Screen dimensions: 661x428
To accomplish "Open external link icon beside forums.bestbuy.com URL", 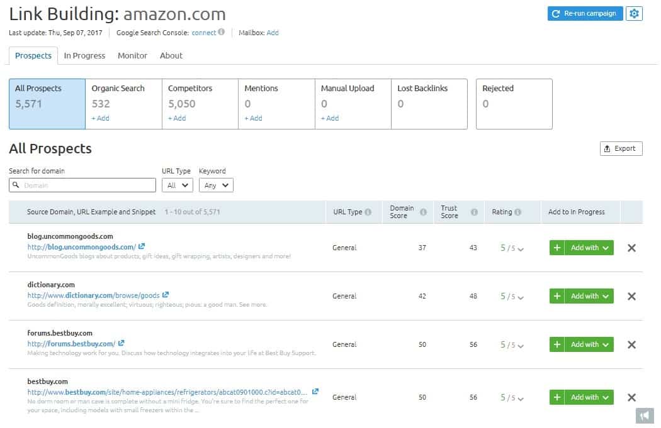I will 121,344.
